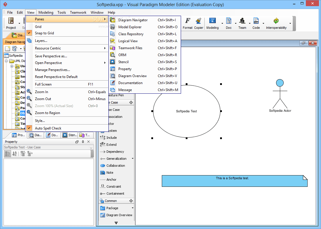This screenshot has height=229, width=321.
Task: Click the Logical View folder icon
Action: tap(112, 41)
